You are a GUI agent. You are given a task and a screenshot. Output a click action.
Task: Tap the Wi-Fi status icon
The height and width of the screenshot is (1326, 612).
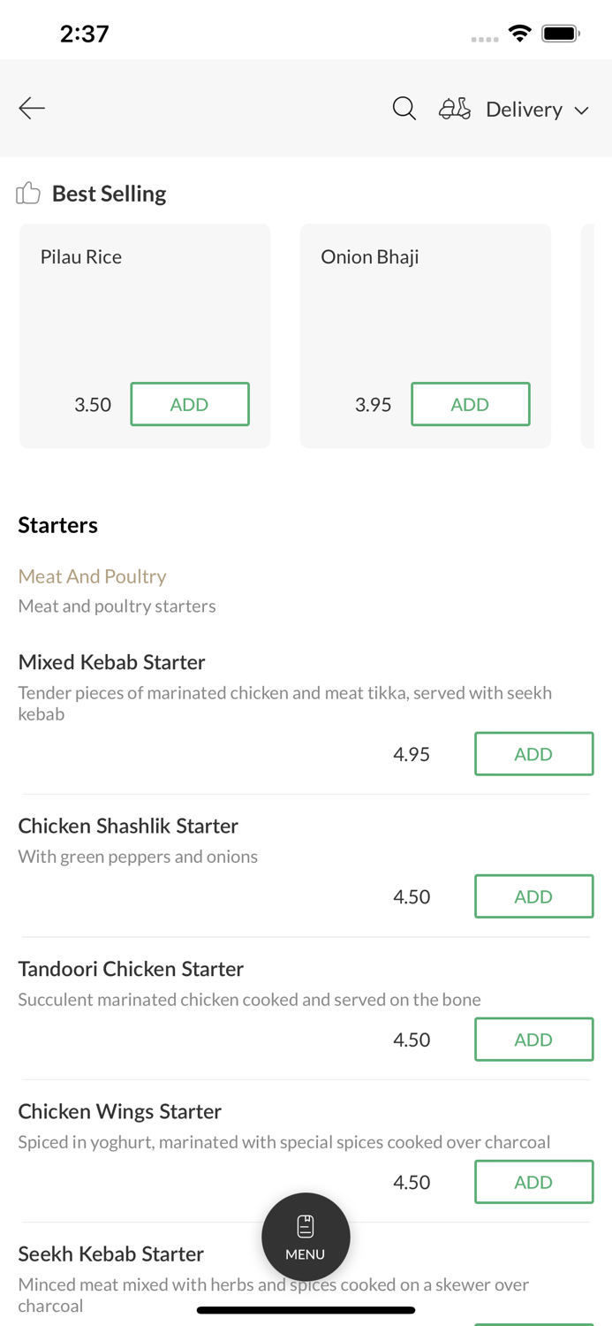click(x=520, y=34)
